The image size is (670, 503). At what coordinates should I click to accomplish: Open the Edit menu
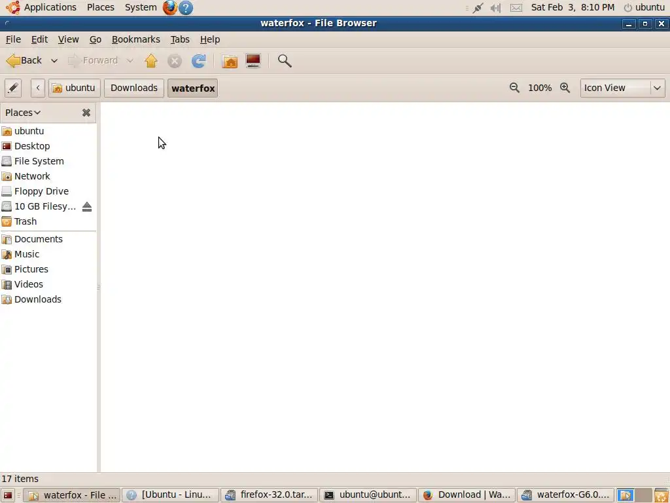39,39
